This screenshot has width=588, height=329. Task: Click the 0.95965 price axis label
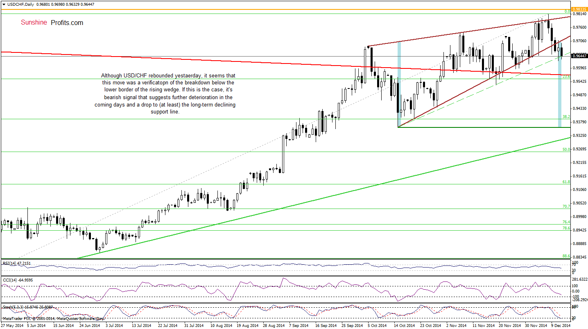tap(579, 68)
